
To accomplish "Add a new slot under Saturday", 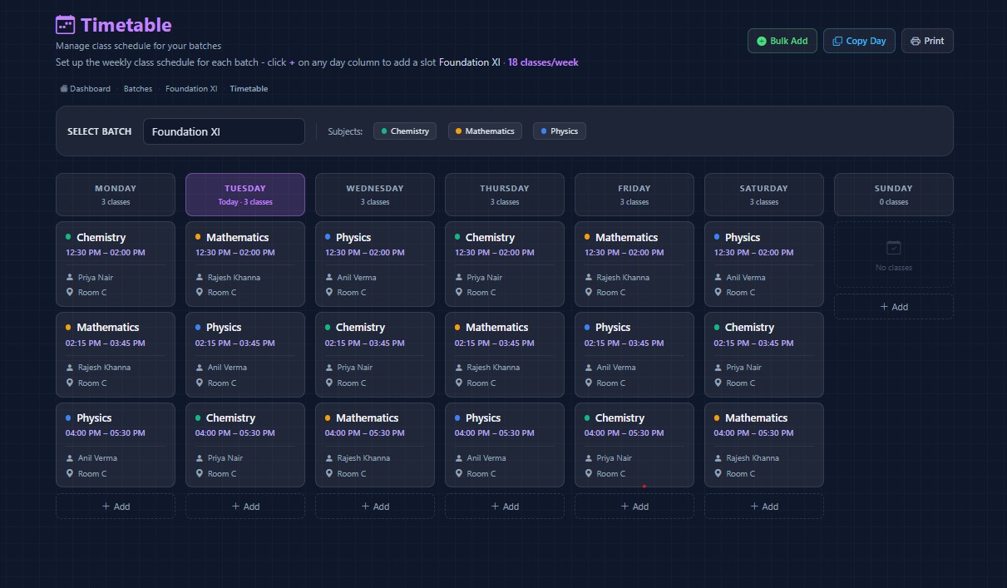I will click(764, 506).
